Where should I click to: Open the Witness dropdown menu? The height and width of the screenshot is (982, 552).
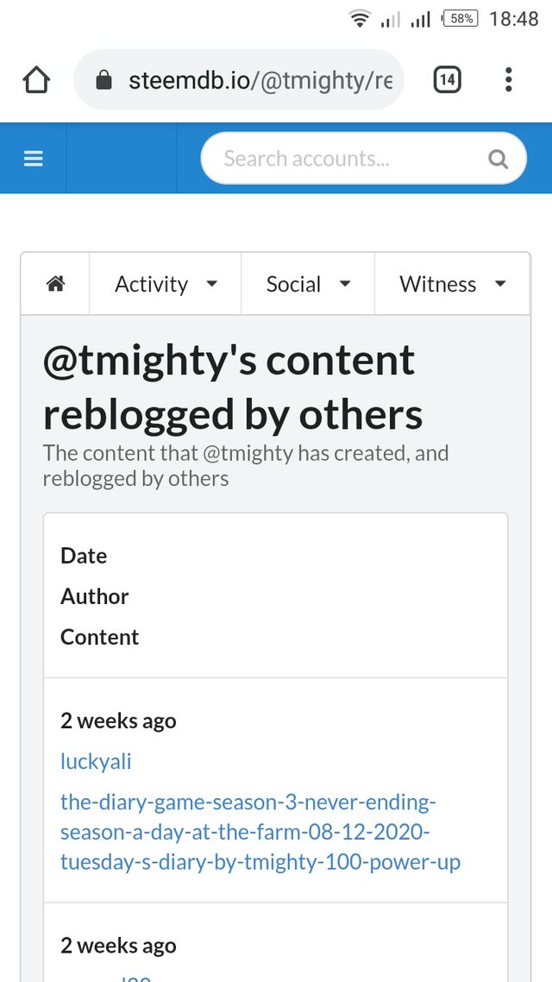coord(452,284)
